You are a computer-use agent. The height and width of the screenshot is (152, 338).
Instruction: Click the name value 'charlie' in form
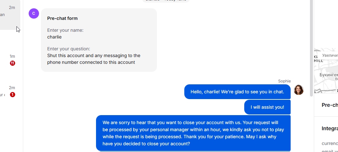[x=54, y=37]
